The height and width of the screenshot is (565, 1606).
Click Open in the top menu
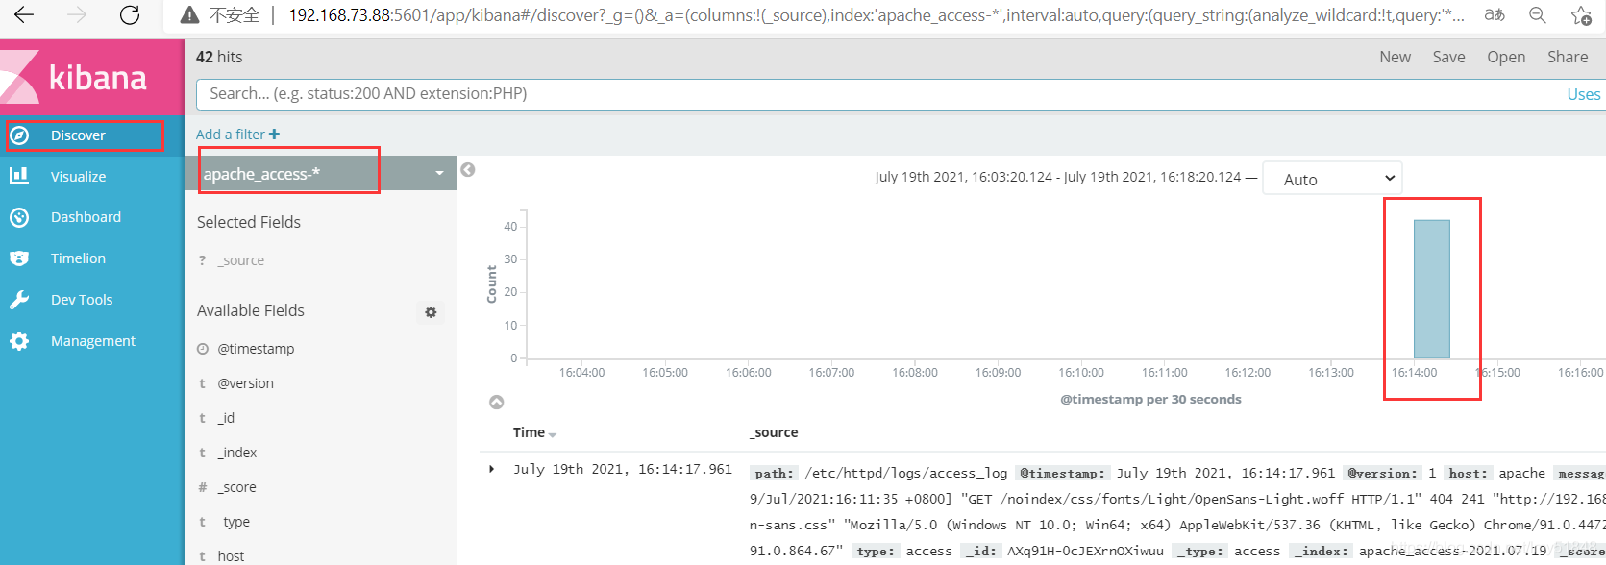point(1506,57)
